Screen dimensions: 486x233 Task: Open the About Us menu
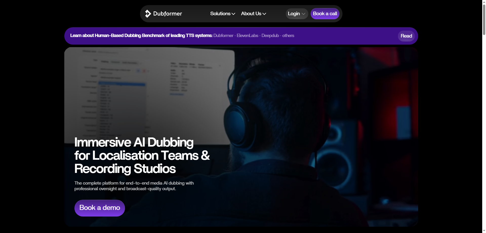[251, 14]
